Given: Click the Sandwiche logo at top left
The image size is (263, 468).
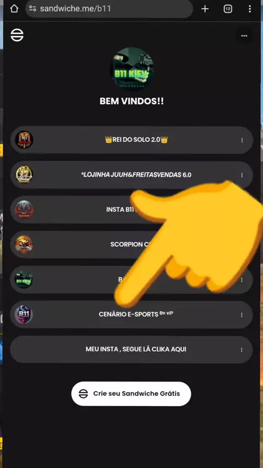Looking at the screenshot, I should pyautogui.click(x=17, y=35).
